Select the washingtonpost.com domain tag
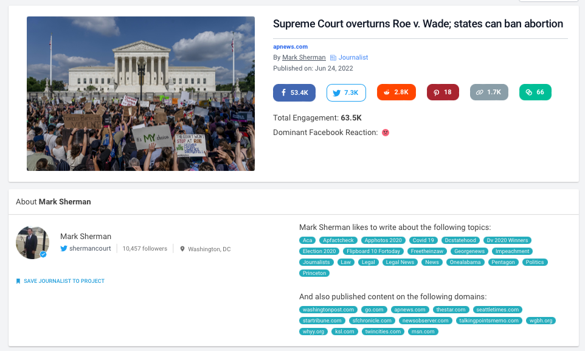Image resolution: width=585 pixels, height=351 pixels. 328,310
